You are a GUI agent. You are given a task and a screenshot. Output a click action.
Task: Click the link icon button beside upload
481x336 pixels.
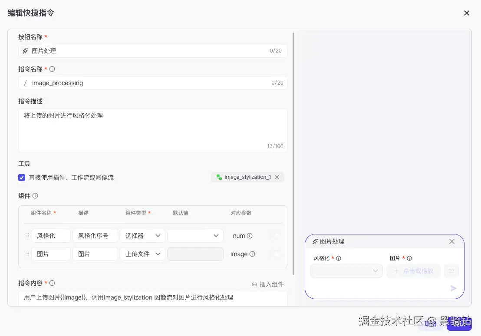tap(451, 271)
